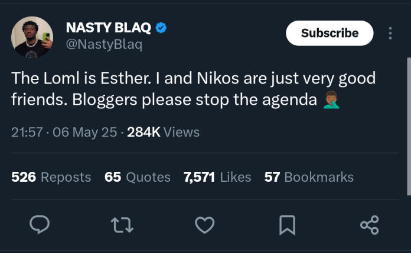Open NASTY BLAQ's profile picture
The width and height of the screenshot is (411, 253).
pyautogui.click(x=32, y=37)
